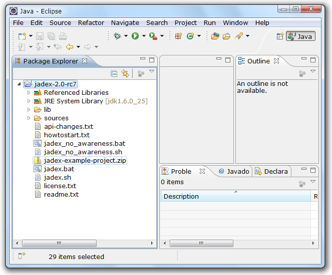Image resolution: width=332 pixels, height=275 pixels.
Task: Click the New Java Package icon
Action: [x=179, y=36]
